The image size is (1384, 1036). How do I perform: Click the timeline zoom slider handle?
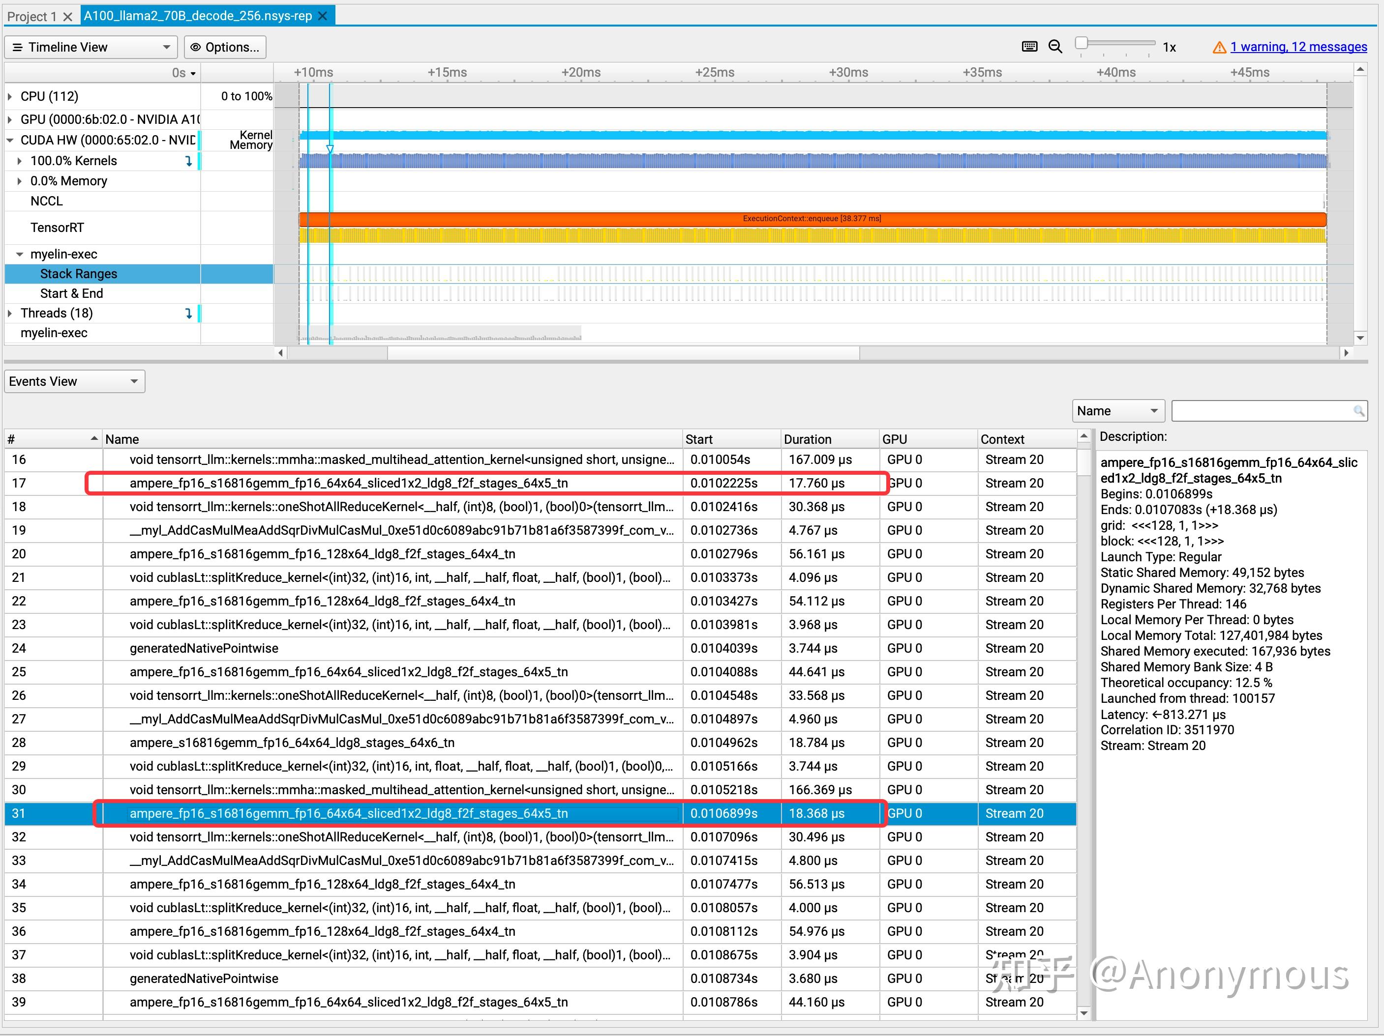pos(1081,43)
